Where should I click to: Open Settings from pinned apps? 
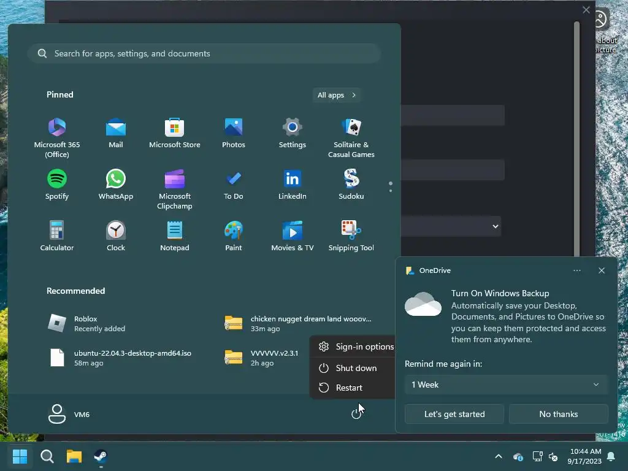pyautogui.click(x=293, y=133)
